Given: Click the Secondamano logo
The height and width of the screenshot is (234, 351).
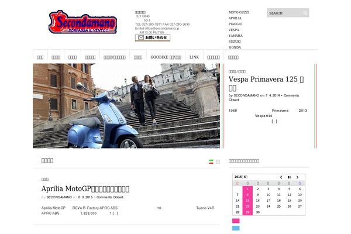Looking at the screenshot, I should point(83,22).
